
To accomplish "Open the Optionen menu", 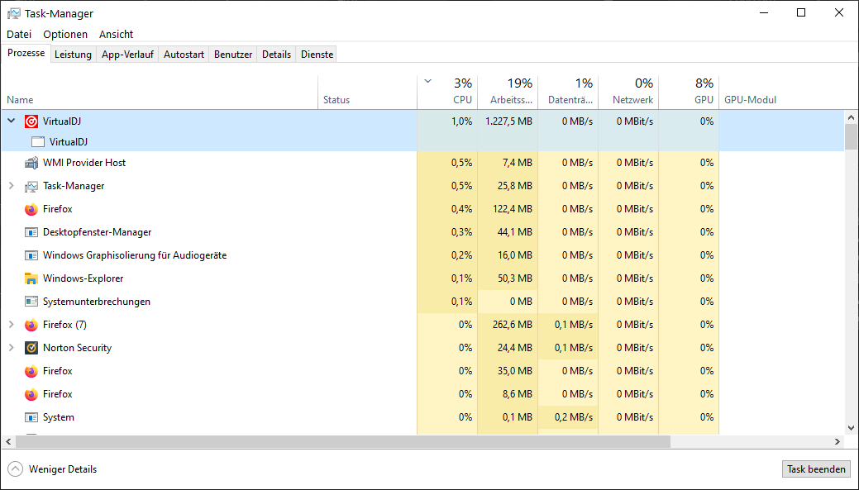I will [65, 34].
